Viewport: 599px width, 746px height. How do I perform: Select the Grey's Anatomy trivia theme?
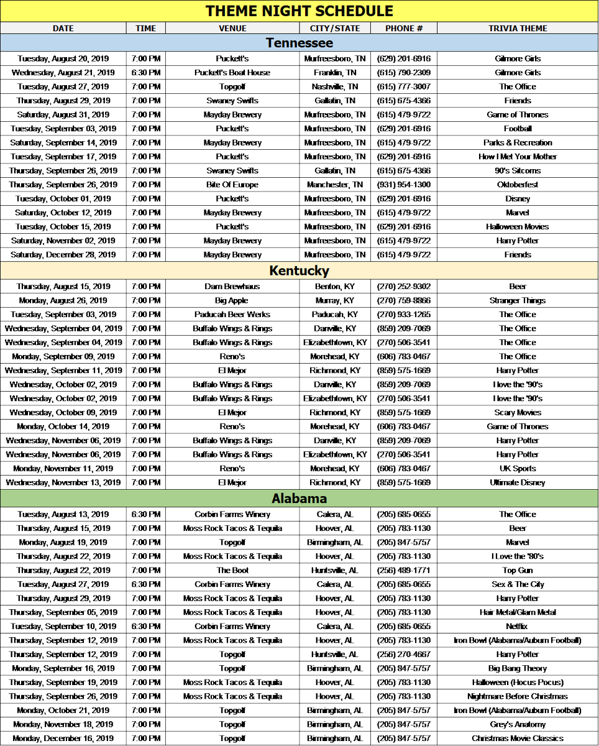coord(518,724)
